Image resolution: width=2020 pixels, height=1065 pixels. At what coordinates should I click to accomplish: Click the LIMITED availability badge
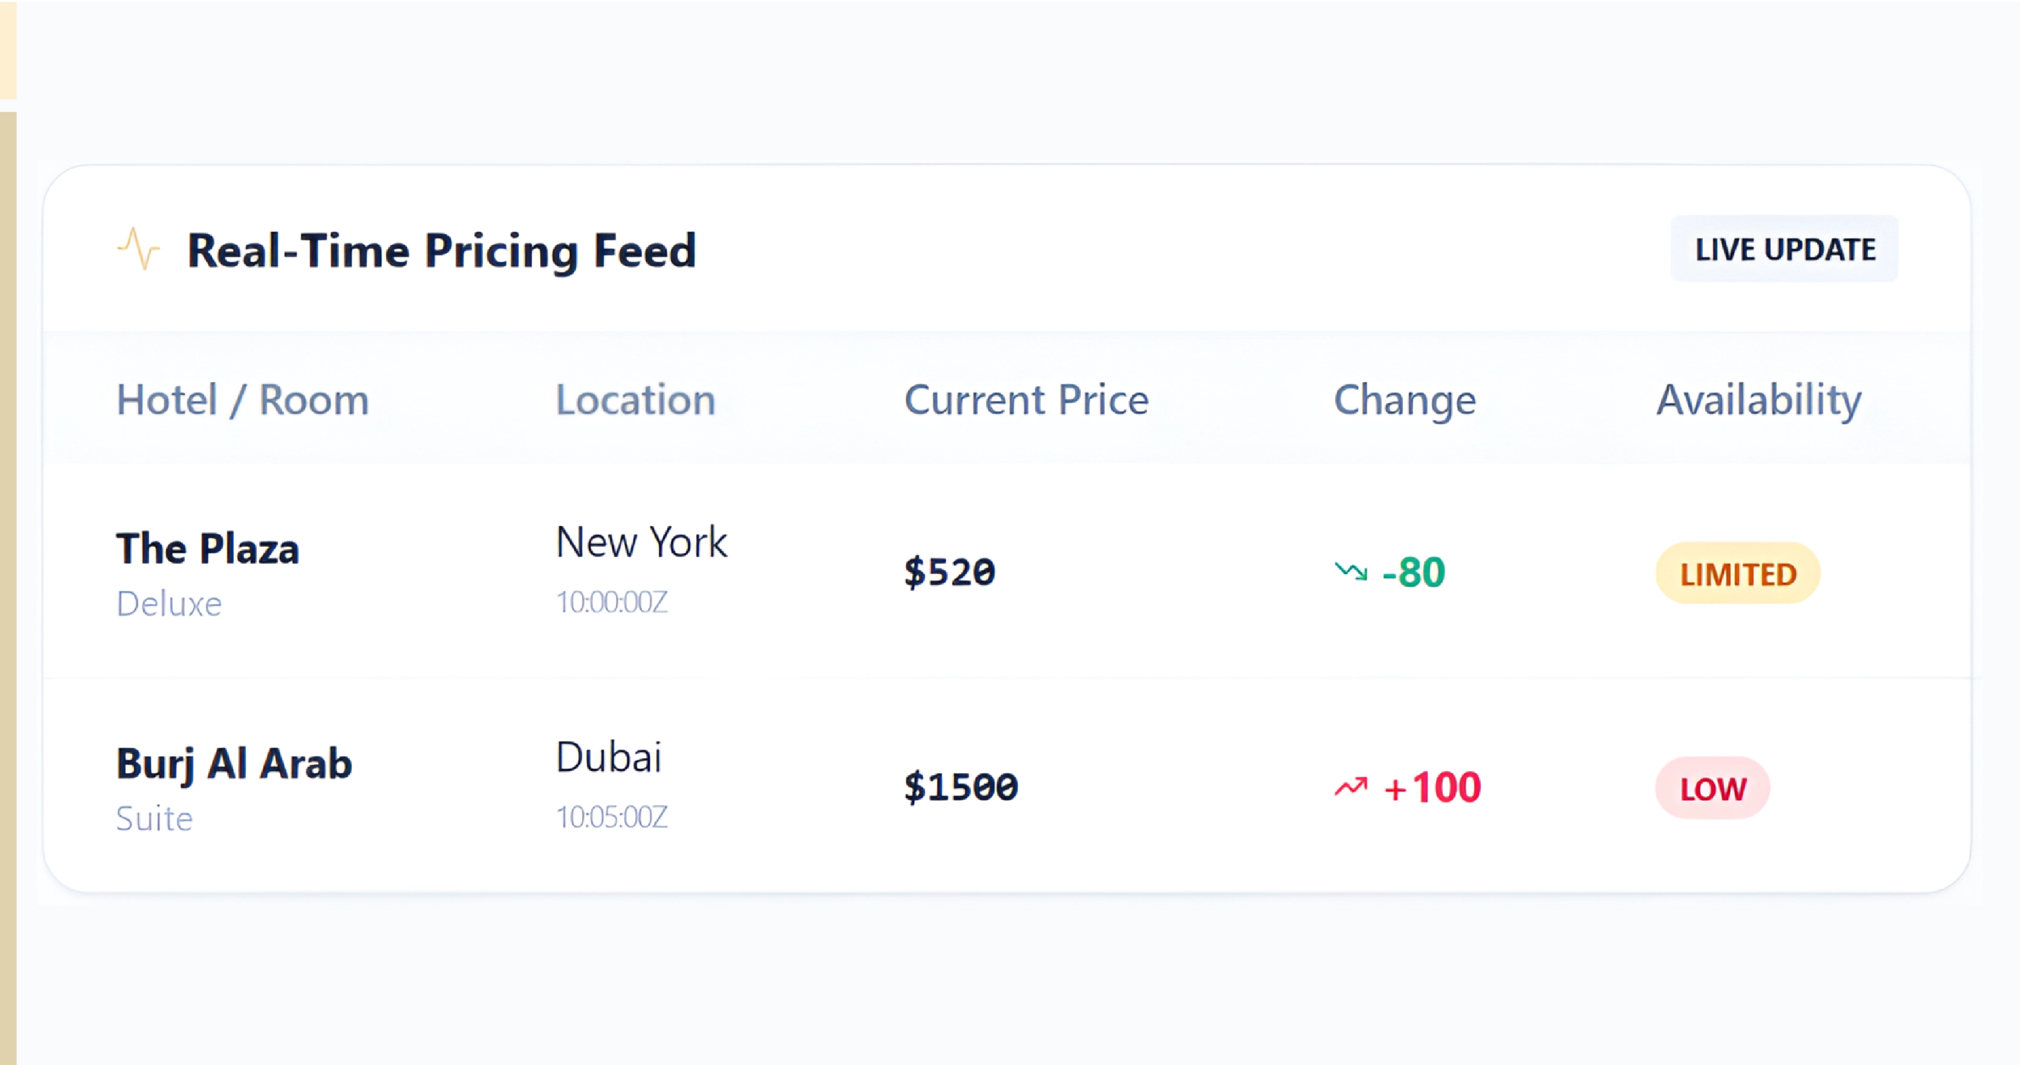tap(1737, 574)
